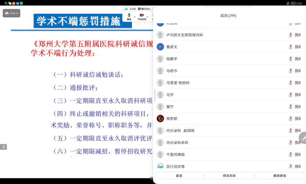Click the green microphone 静音 icon
The width and height of the screenshot is (306, 184).
tap(129, 16)
